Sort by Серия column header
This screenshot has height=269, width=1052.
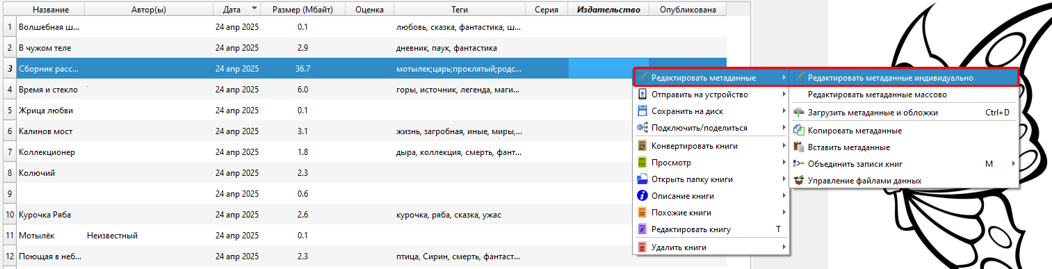pos(546,9)
